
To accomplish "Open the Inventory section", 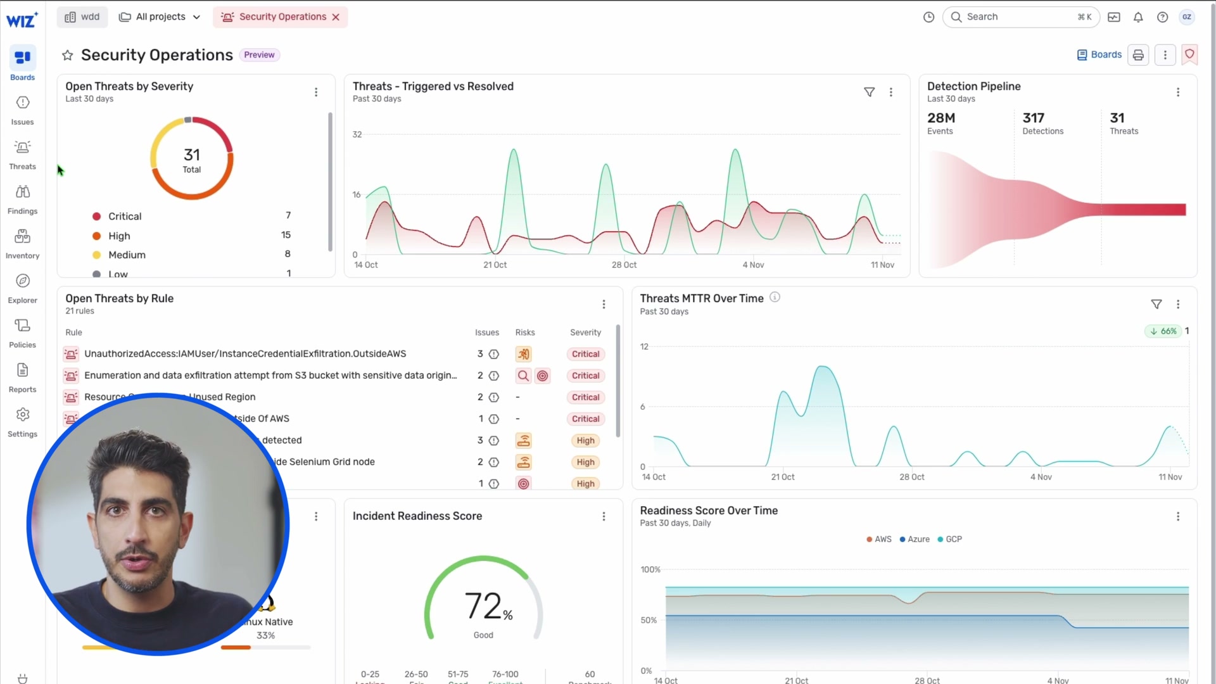I will [22, 244].
